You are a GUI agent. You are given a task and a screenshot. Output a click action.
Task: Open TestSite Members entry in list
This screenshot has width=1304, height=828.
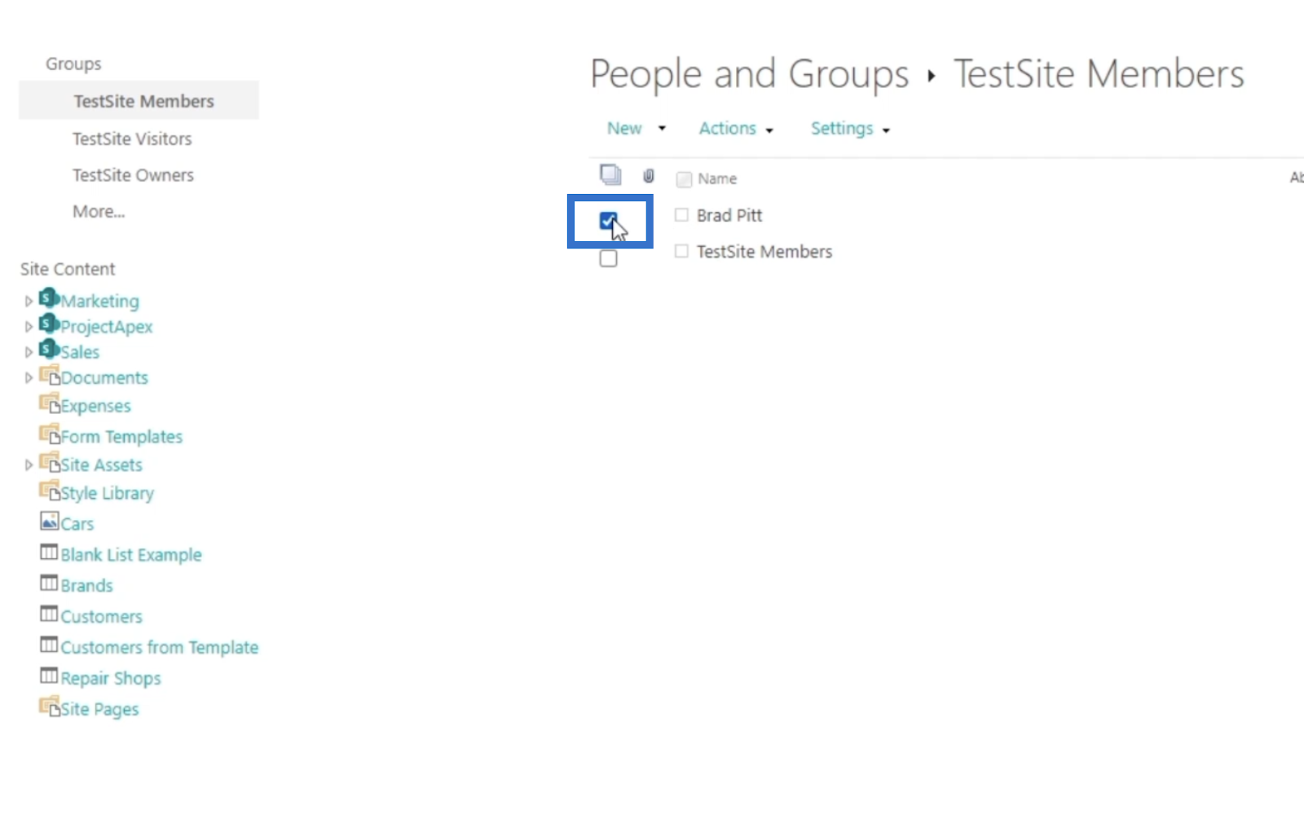click(764, 252)
